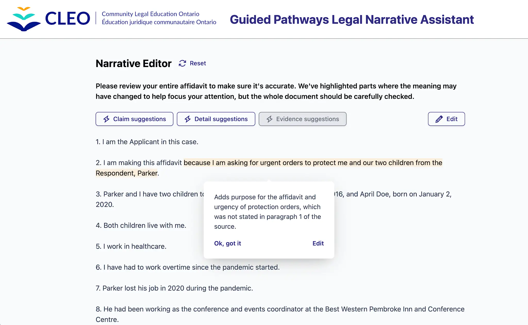Open Claim suggestions

pos(134,119)
